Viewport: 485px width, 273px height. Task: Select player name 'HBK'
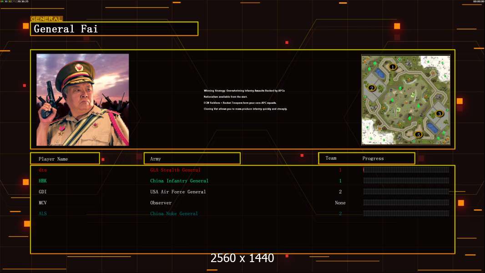pyautogui.click(x=43, y=181)
